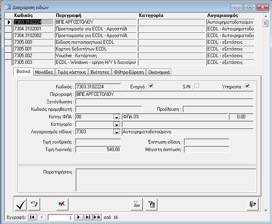Click the filter by selection funnel icon
The height and width of the screenshot is (224, 272).
coord(137,204)
